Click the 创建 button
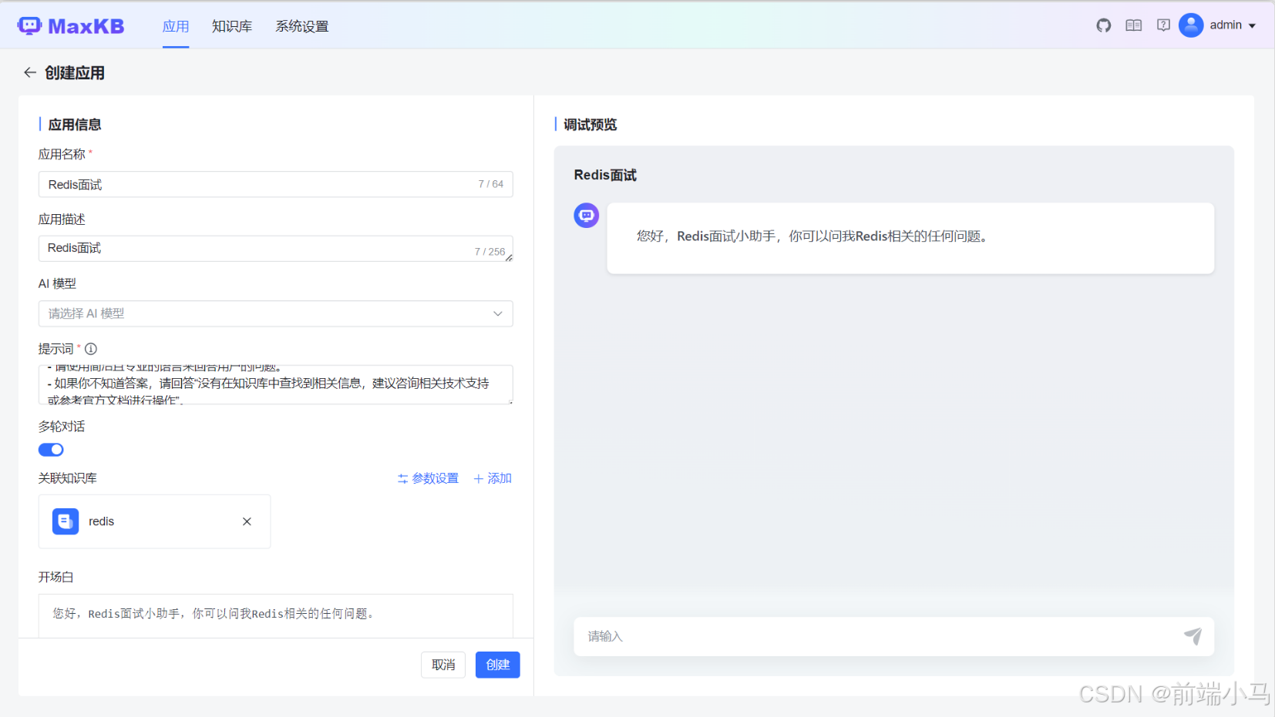Screen dimensions: 1275x717 (498, 665)
